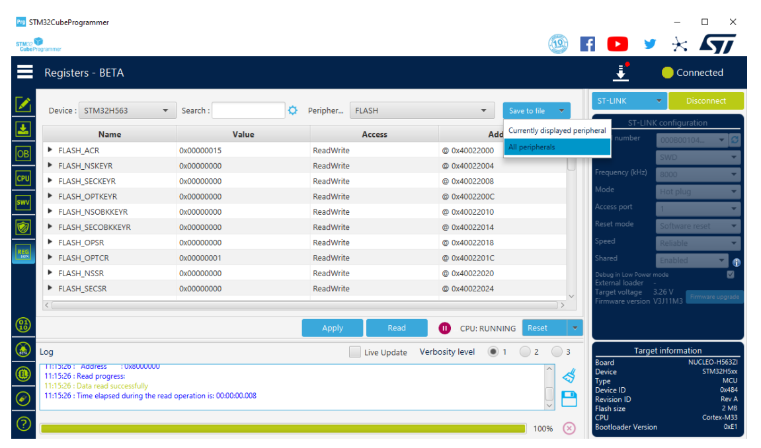Expand the FLASH_OPTCR register row
Screen dimensions: 761x448
click(50, 258)
